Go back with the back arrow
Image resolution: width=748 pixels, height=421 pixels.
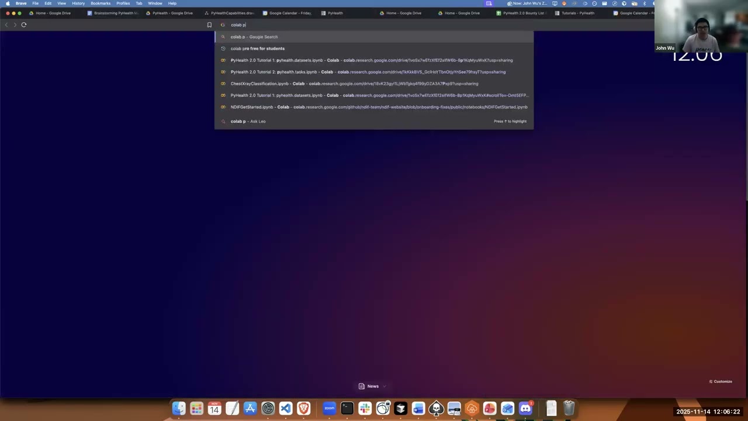[x=6, y=25]
